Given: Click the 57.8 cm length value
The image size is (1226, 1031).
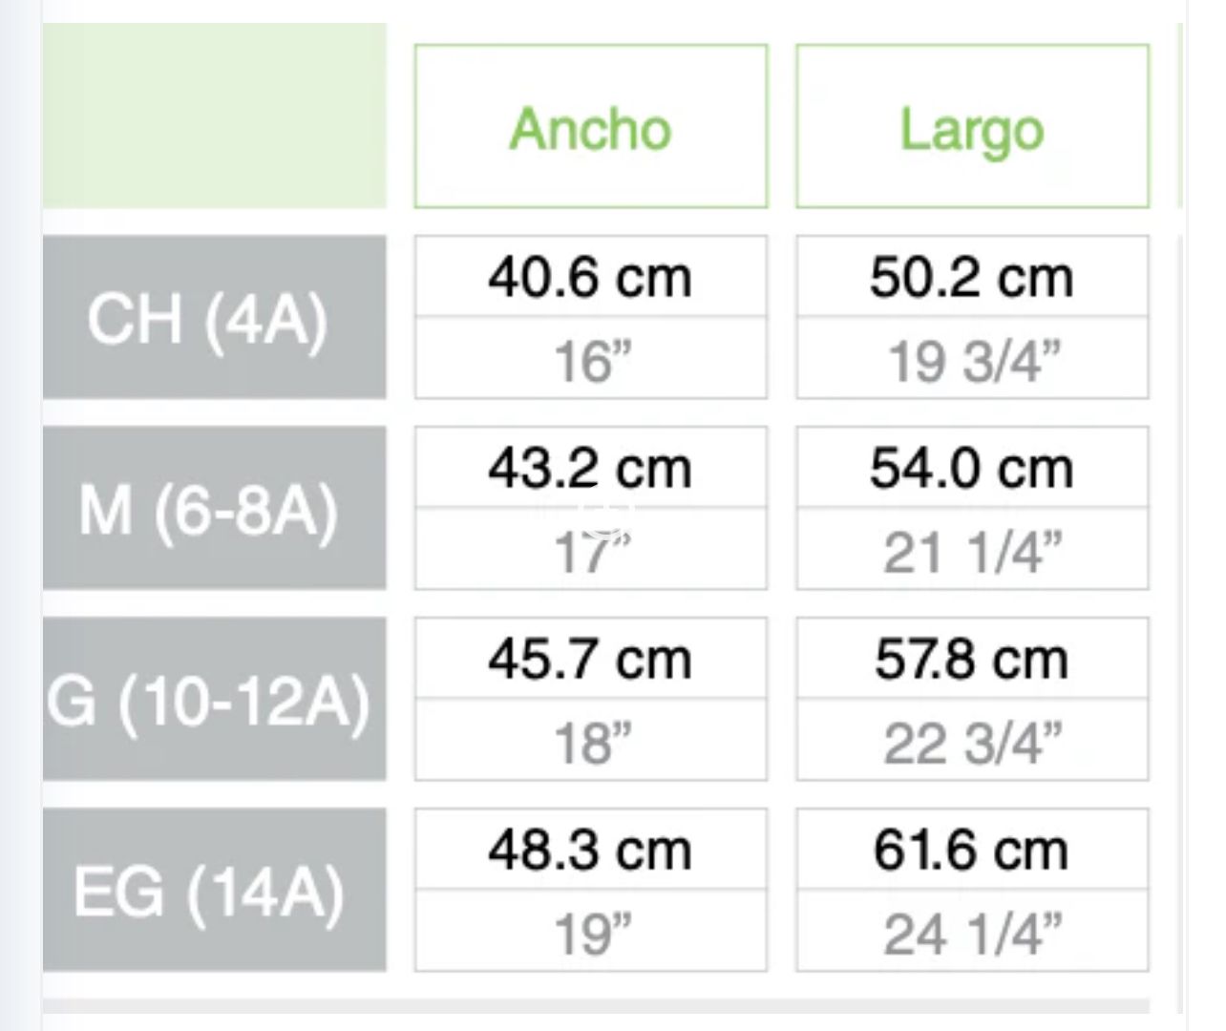Looking at the screenshot, I should [x=972, y=660].
